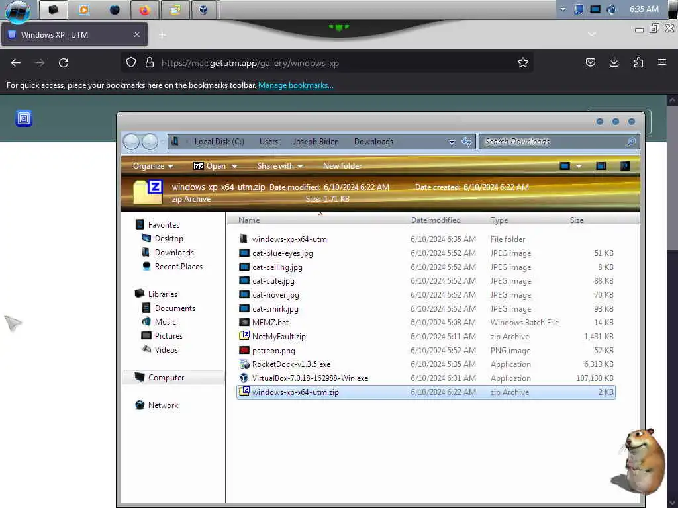Open the Firefox Downloads panel

point(614,63)
